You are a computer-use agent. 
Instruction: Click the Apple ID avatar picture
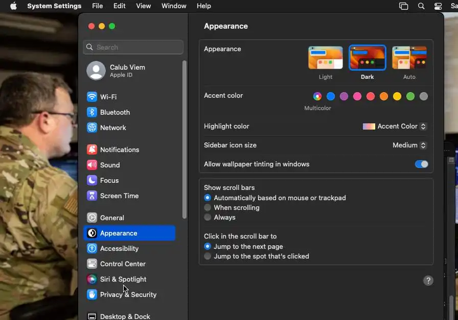pyautogui.click(x=96, y=71)
